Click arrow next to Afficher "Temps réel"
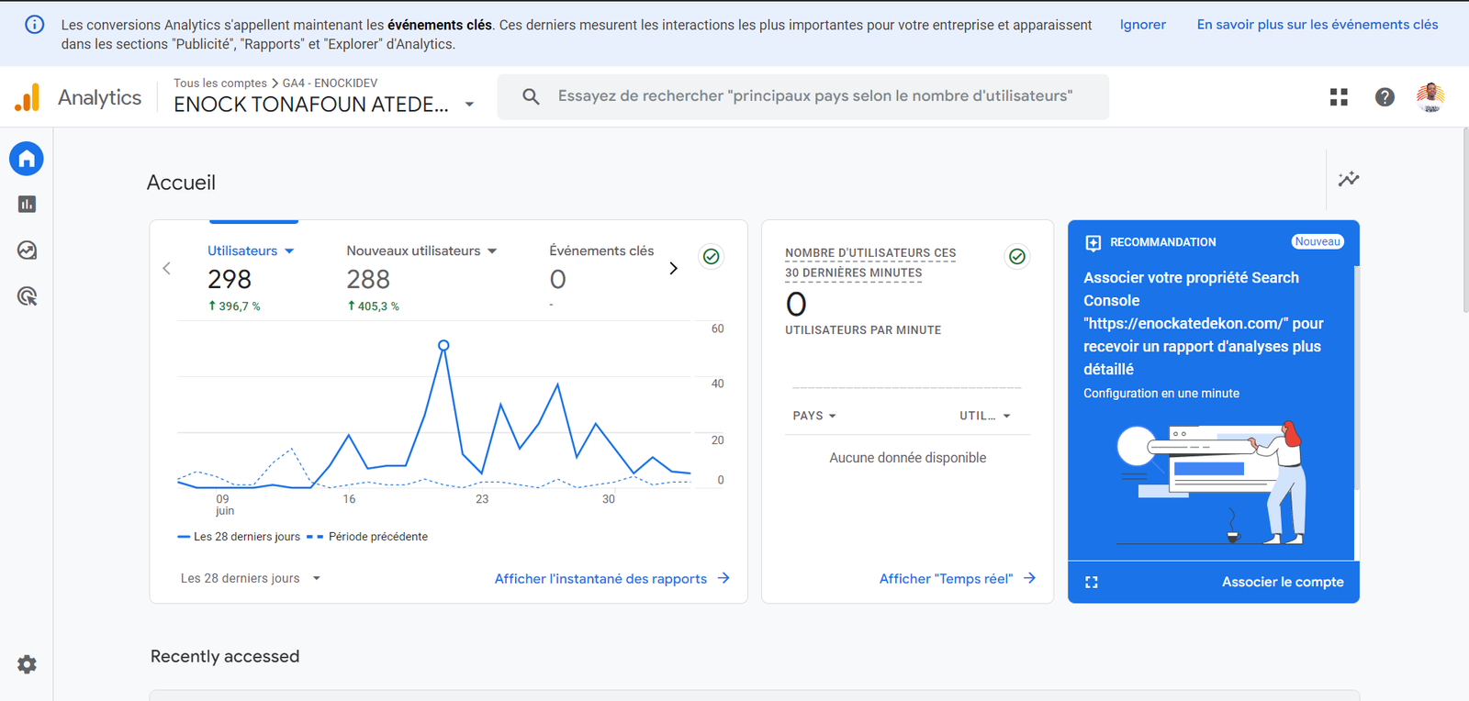Viewport: 1469px width, 701px height. pos(1030,578)
